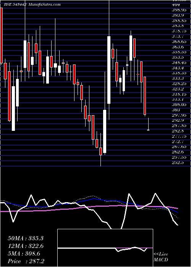This screenshot has width=191, height=267.
Task: Click the 282.8 price axis label
Action: tap(178, 131)
